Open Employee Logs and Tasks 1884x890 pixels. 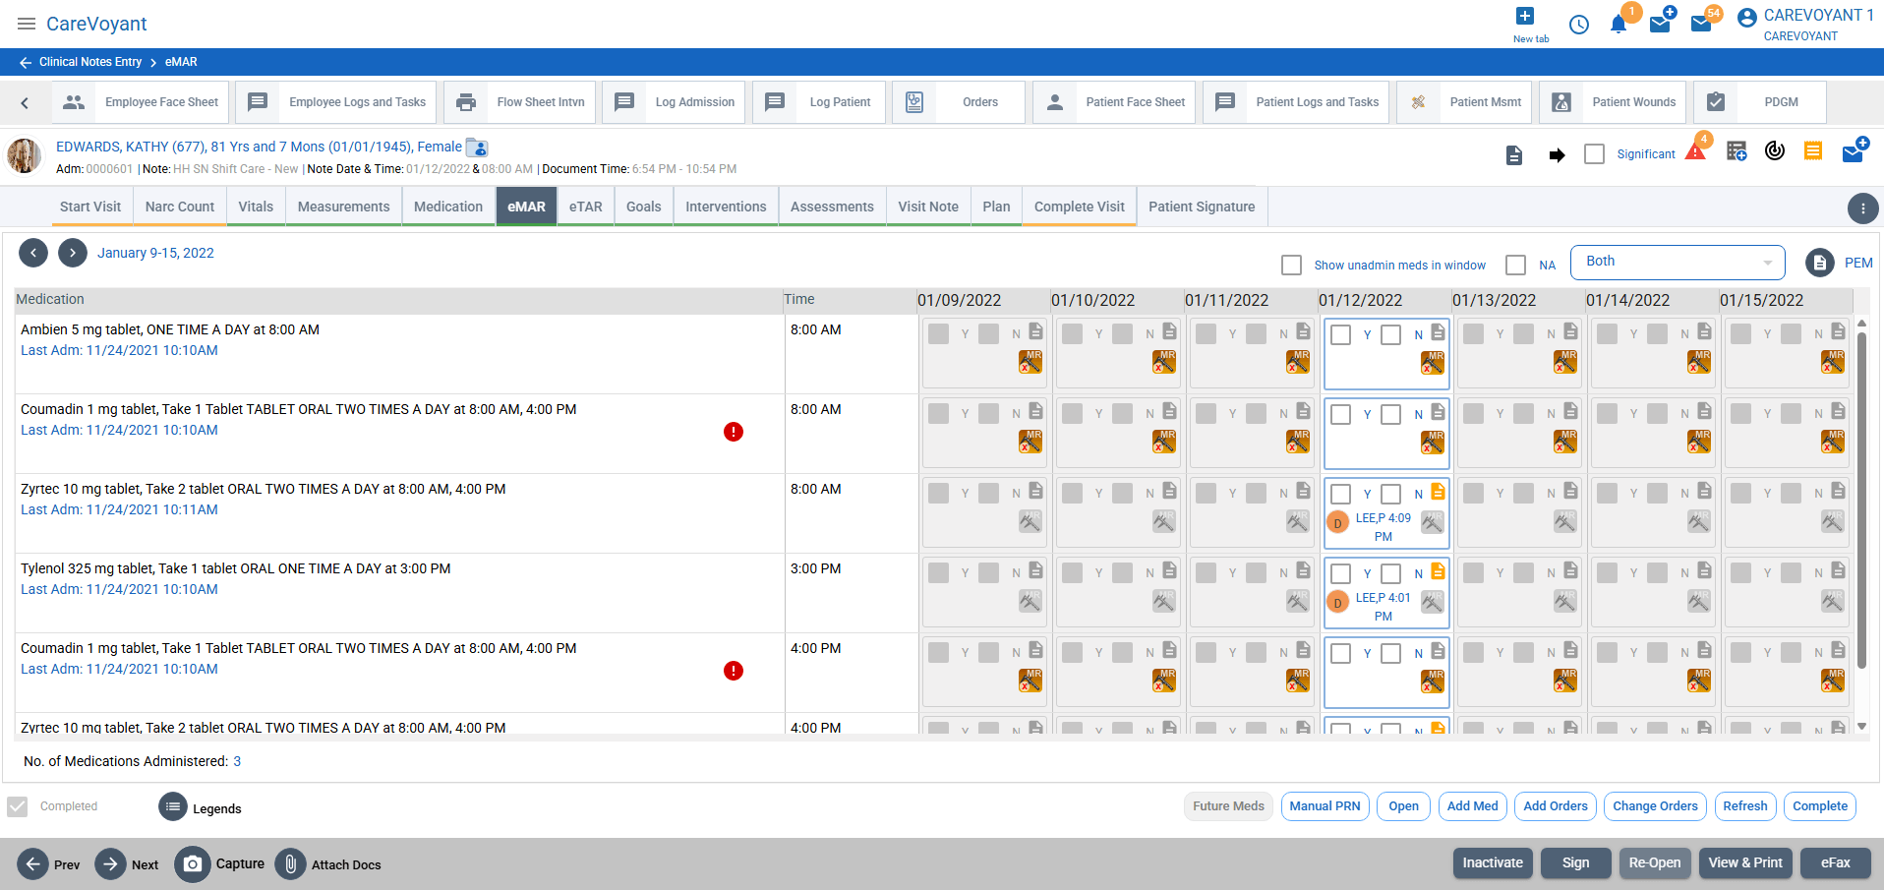pos(336,102)
